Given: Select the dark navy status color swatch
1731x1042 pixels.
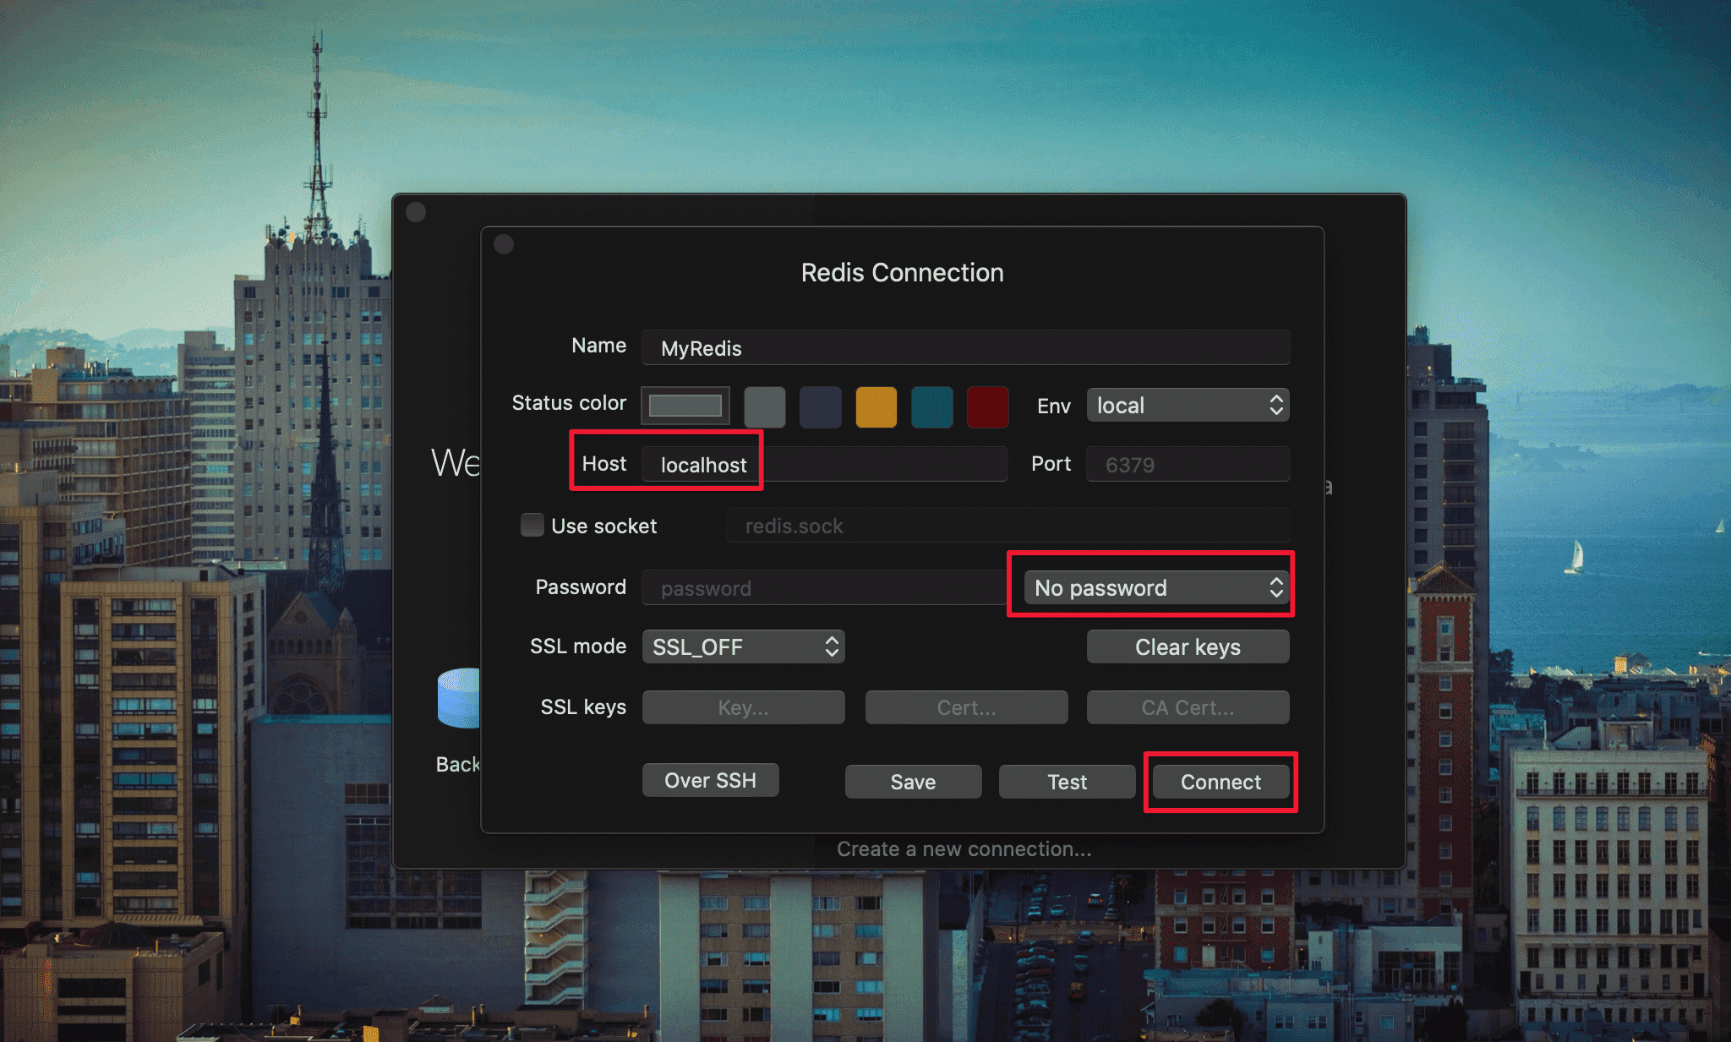Looking at the screenshot, I should 821,406.
